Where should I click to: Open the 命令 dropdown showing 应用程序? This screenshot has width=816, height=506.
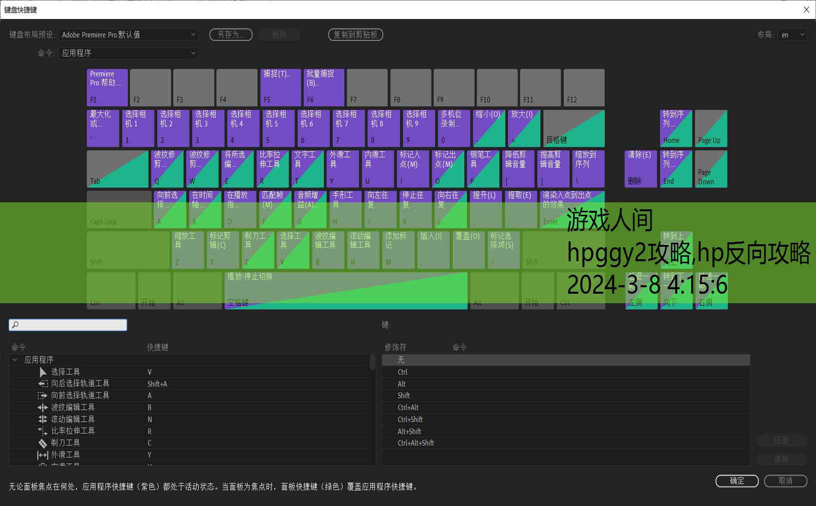(x=128, y=53)
